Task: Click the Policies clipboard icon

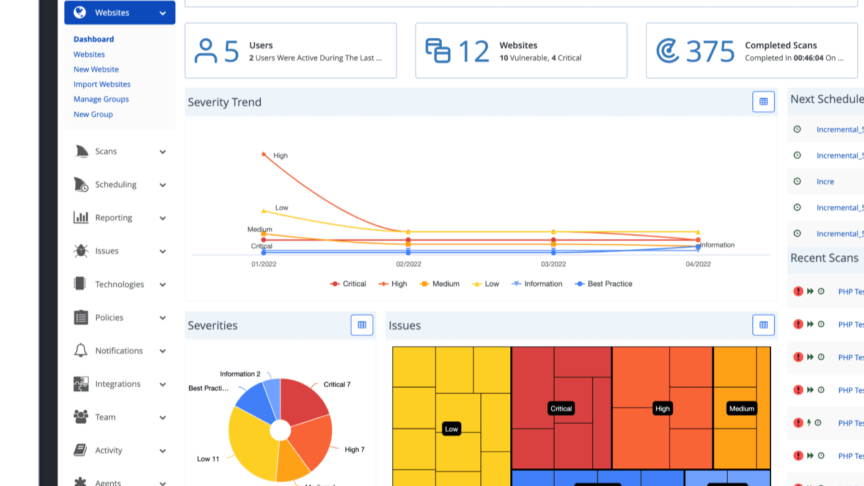Action: click(x=81, y=317)
